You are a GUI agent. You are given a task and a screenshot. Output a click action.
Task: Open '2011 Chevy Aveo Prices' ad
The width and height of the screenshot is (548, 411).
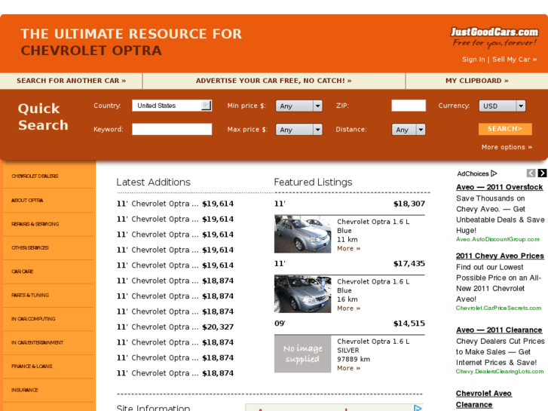pos(500,256)
